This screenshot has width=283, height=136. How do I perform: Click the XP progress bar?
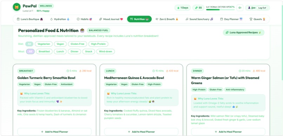[x=221, y=10]
